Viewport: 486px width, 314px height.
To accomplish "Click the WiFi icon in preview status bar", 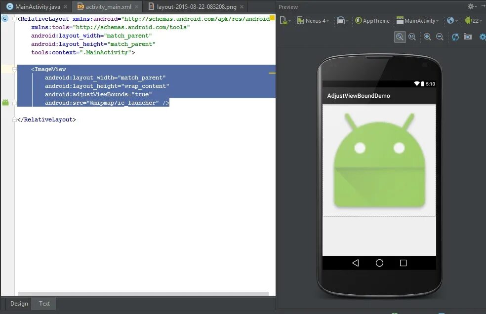I will 417,84.
